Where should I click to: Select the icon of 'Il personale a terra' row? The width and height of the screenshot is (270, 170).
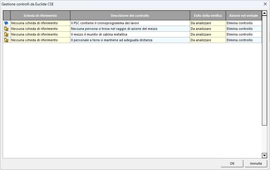click(x=6, y=40)
